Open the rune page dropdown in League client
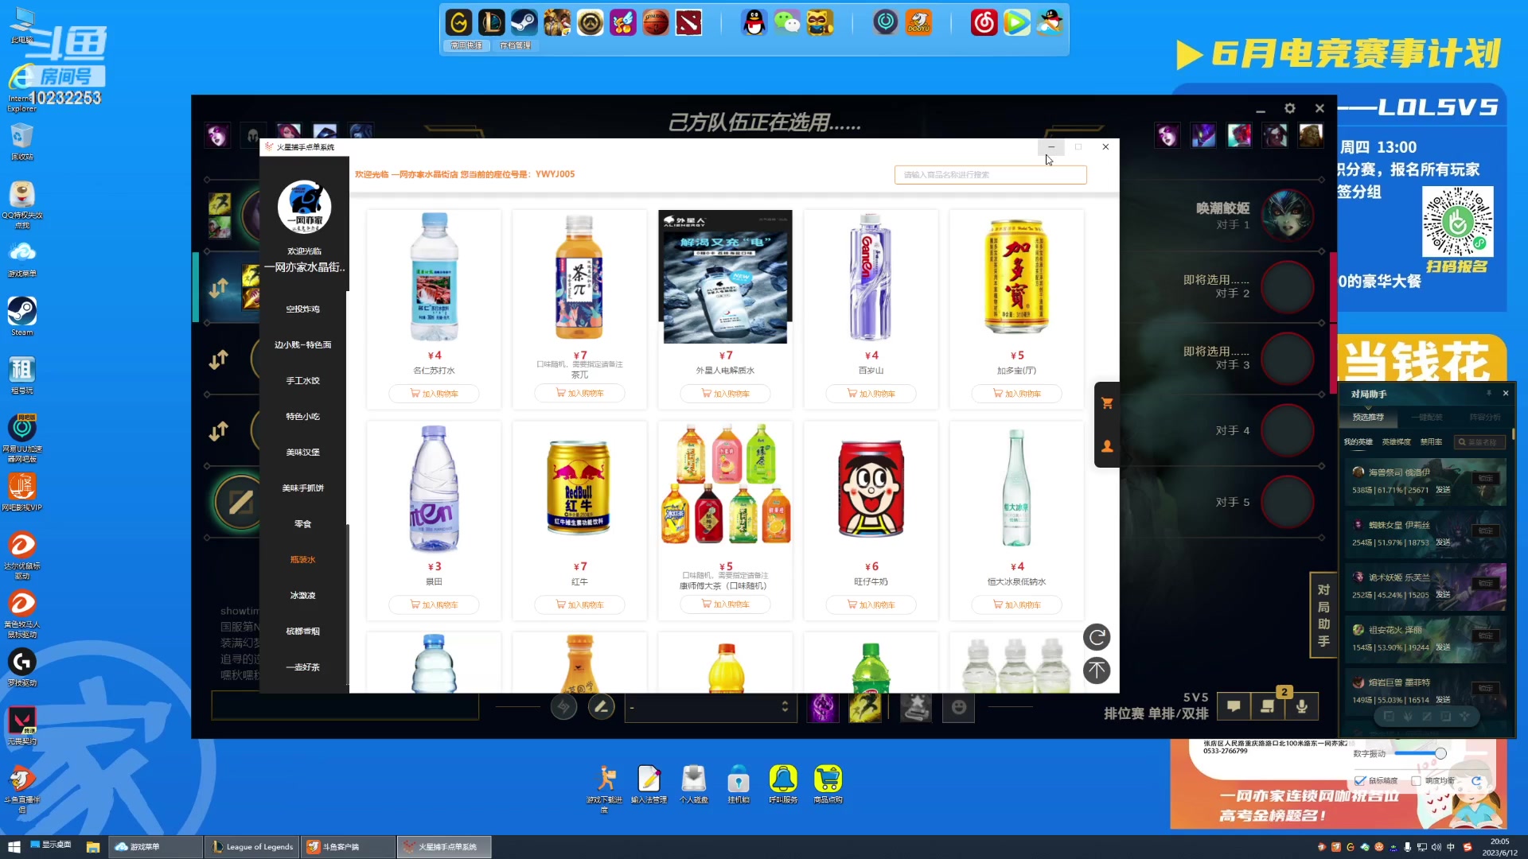 click(709, 706)
